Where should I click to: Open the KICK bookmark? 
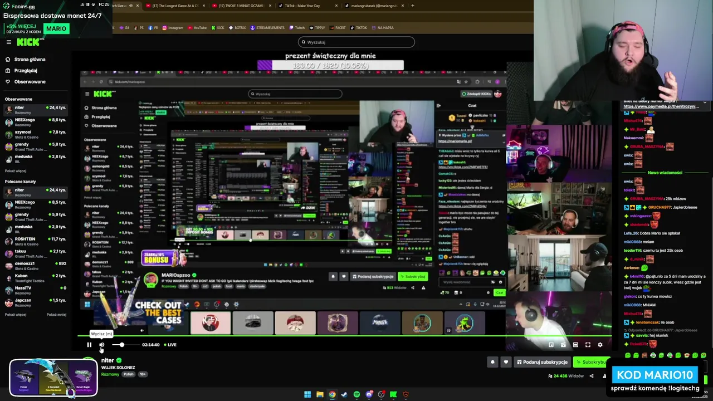[x=218, y=27]
